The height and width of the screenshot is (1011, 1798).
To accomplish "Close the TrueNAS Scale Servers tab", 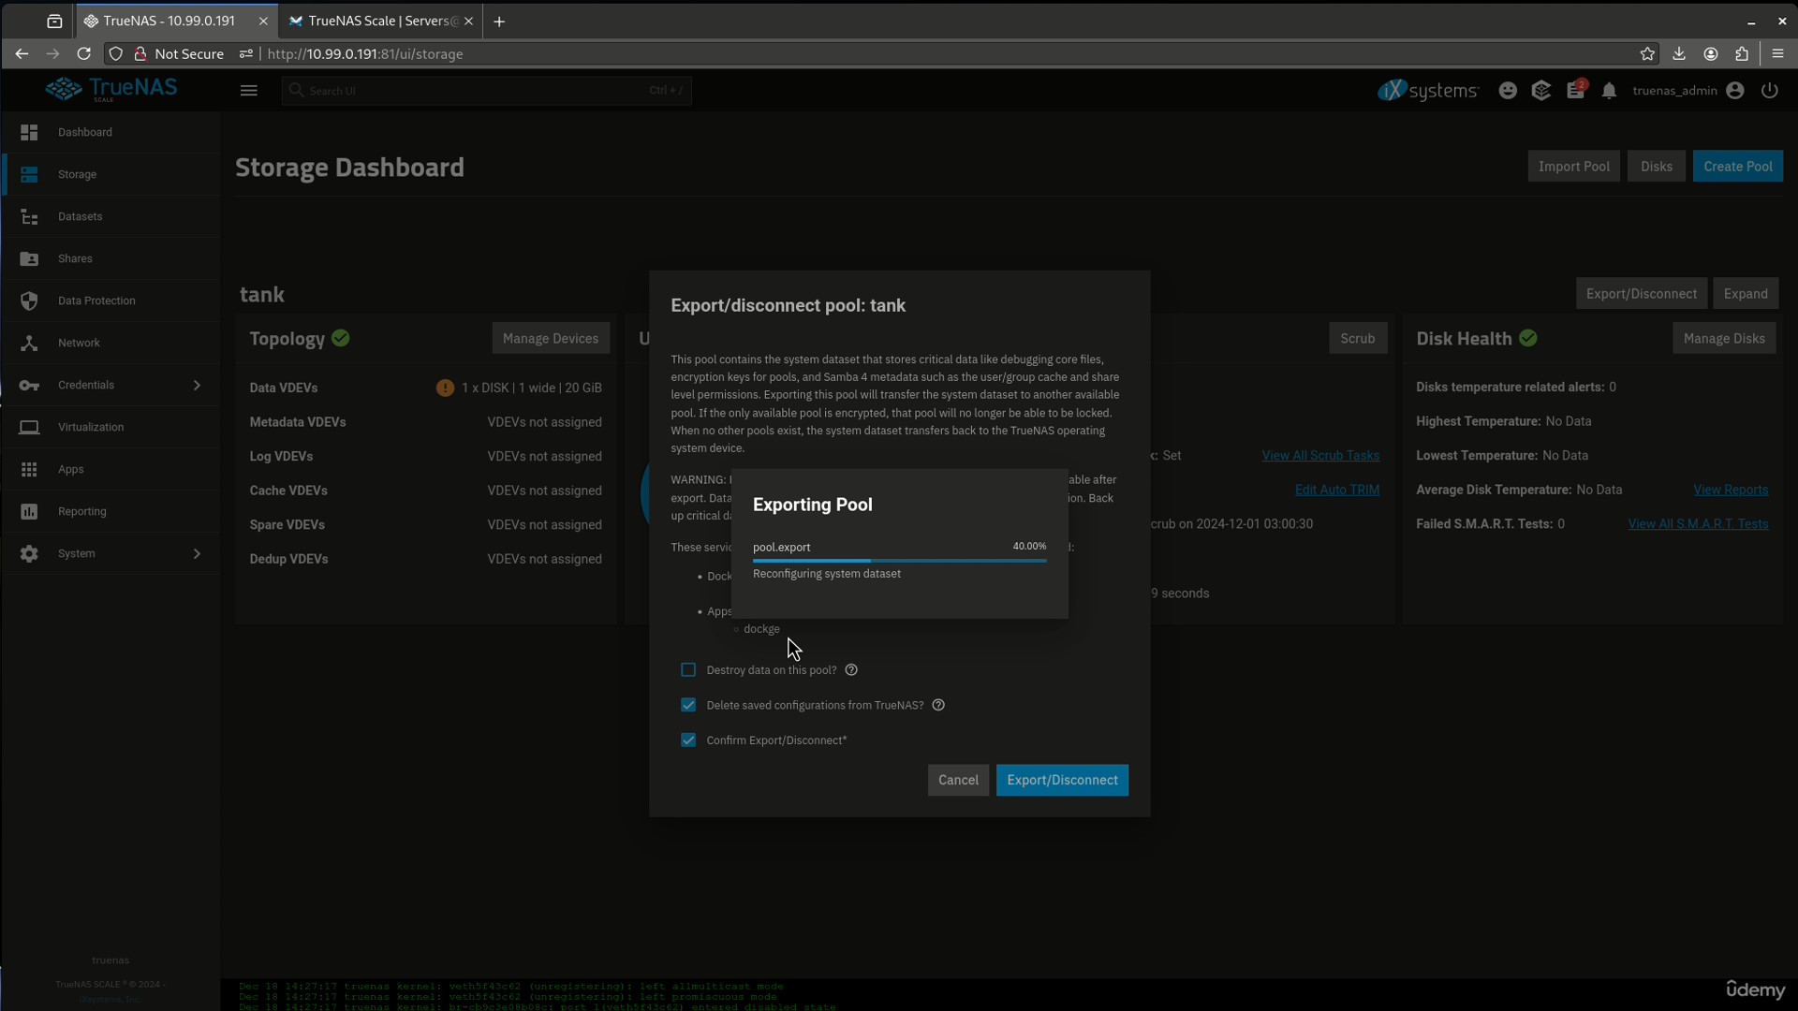I will tap(468, 21).
